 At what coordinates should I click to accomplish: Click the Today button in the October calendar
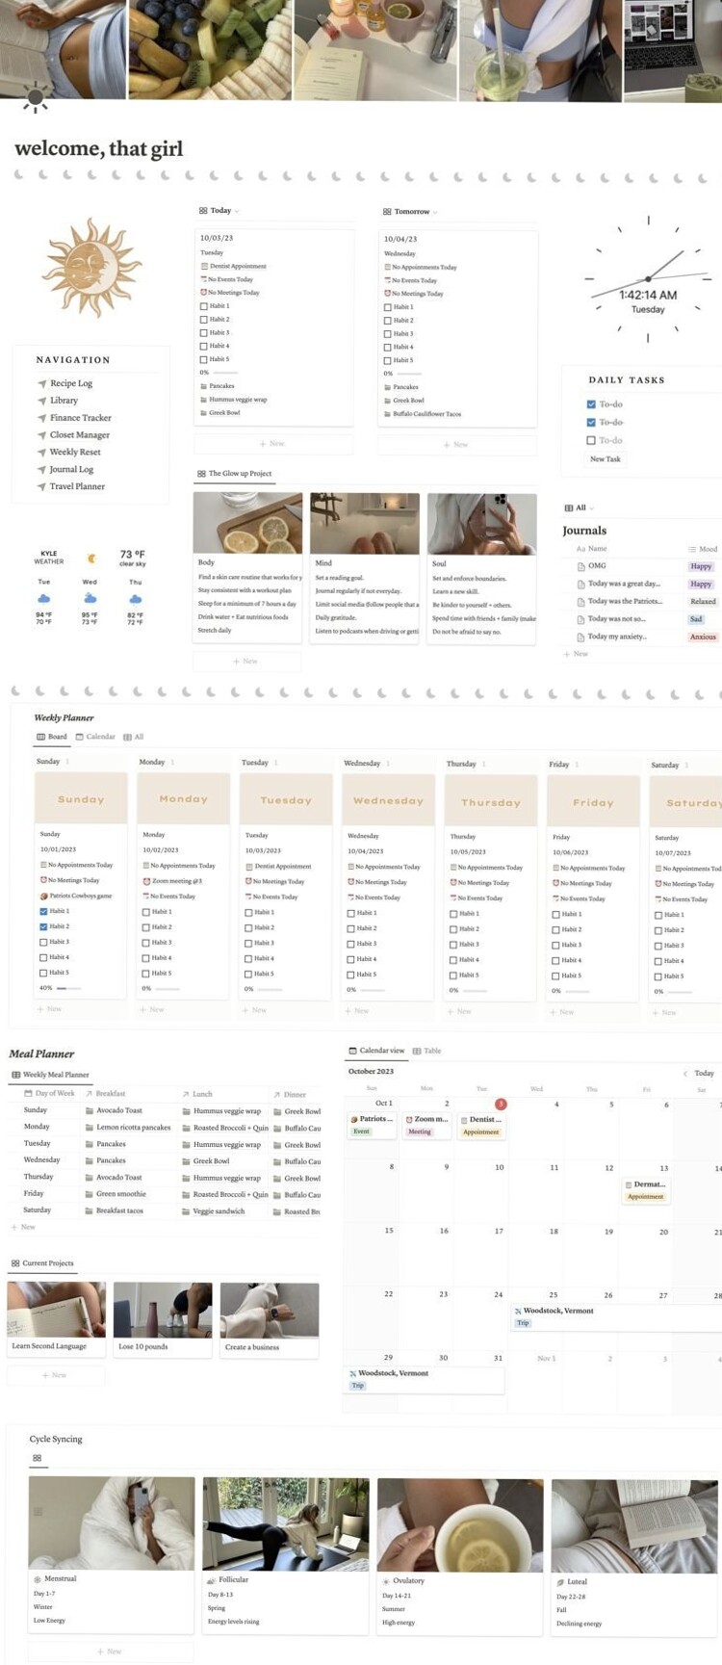[705, 1073]
